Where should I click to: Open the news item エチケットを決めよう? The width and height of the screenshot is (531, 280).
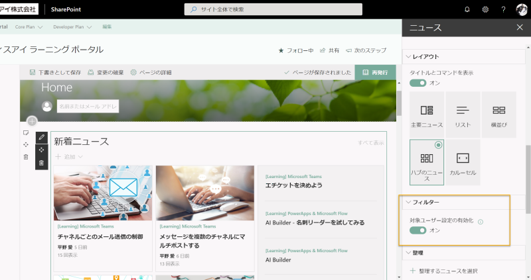(x=293, y=185)
